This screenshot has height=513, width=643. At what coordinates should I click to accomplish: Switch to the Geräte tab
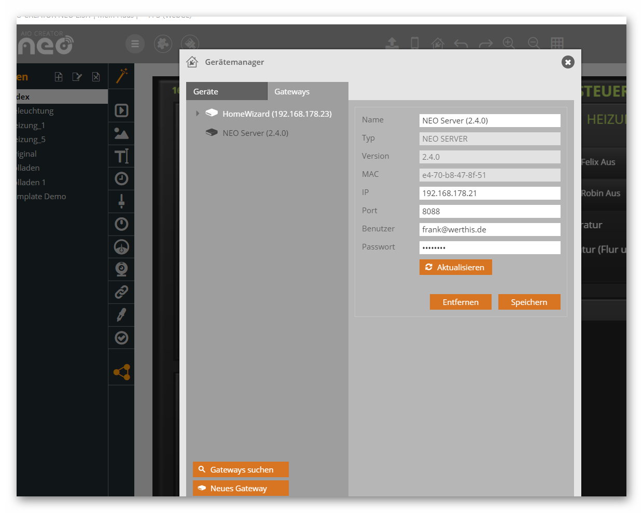click(x=227, y=91)
